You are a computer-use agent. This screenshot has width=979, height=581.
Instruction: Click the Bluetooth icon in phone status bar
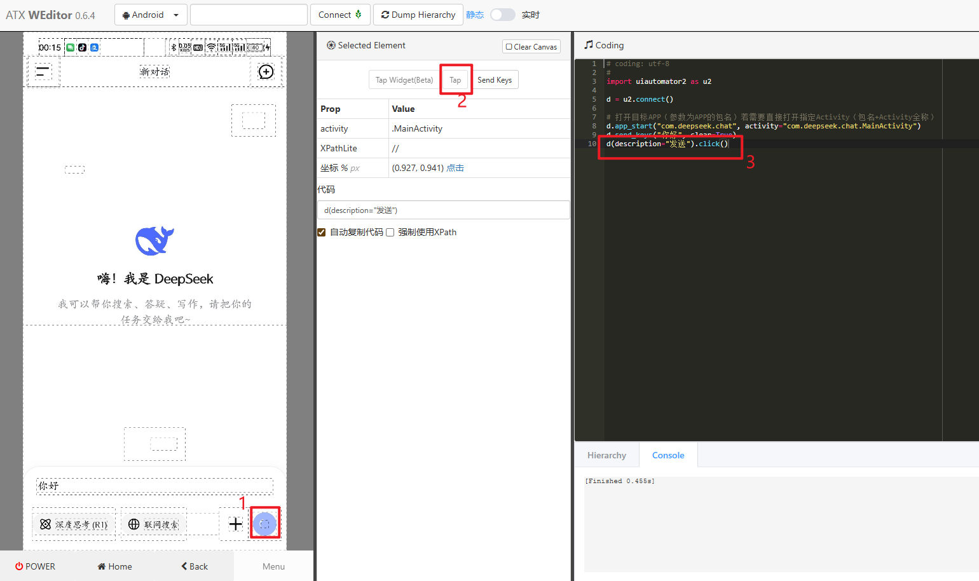(174, 47)
